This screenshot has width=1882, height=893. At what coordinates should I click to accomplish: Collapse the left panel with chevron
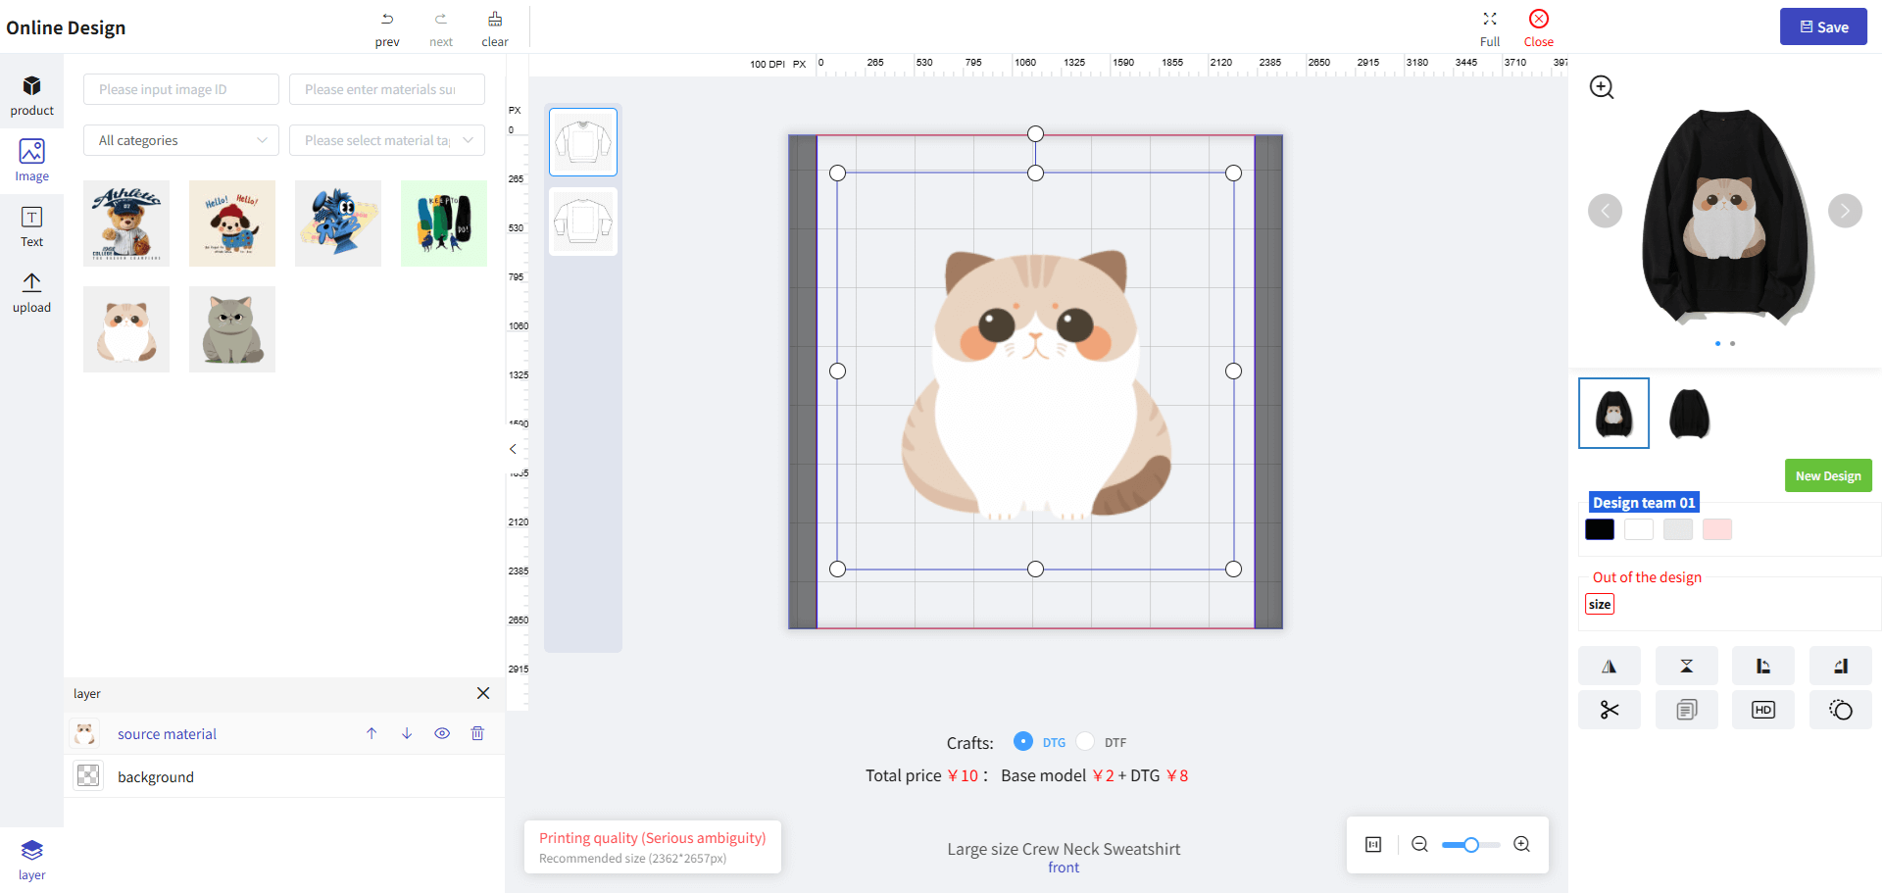[513, 449]
